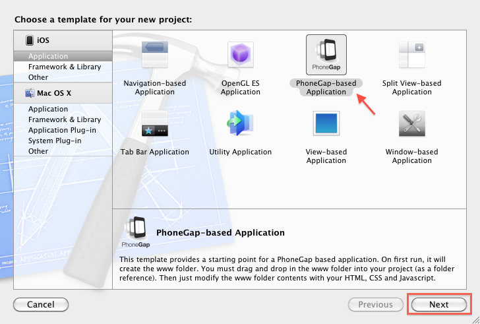This screenshot has height=324, width=480.
Task: Select the Utility Application template icon
Action: pyautogui.click(x=240, y=123)
